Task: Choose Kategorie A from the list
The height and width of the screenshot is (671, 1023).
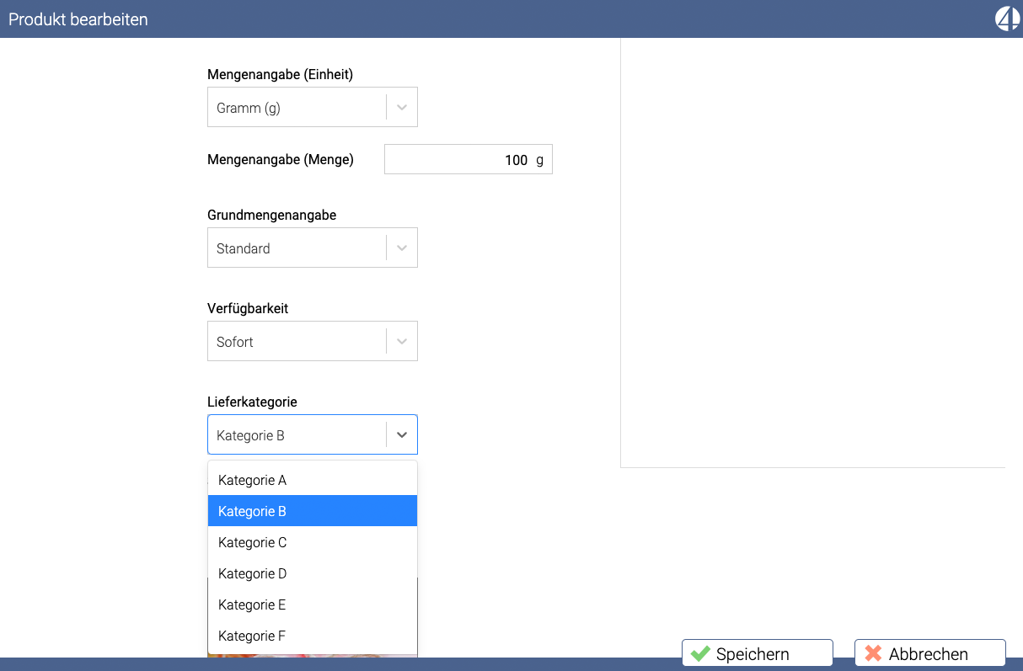Action: 313,480
